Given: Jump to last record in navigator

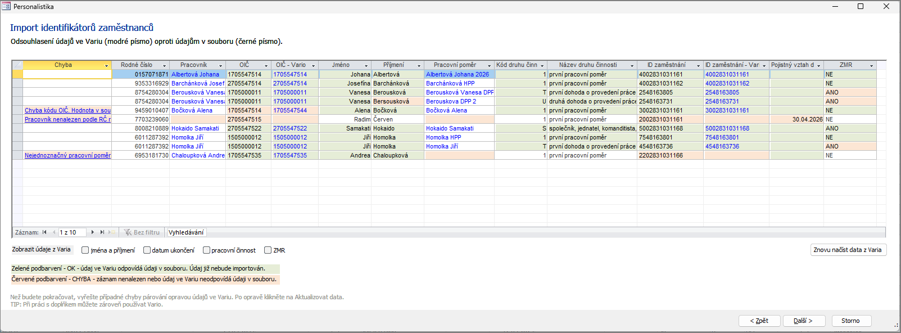Looking at the screenshot, I should [x=102, y=232].
